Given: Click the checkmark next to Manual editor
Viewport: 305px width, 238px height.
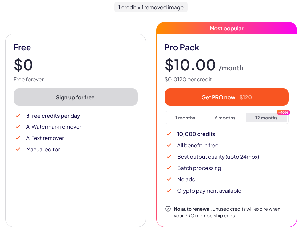Looking at the screenshot, I should pyautogui.click(x=18, y=149).
